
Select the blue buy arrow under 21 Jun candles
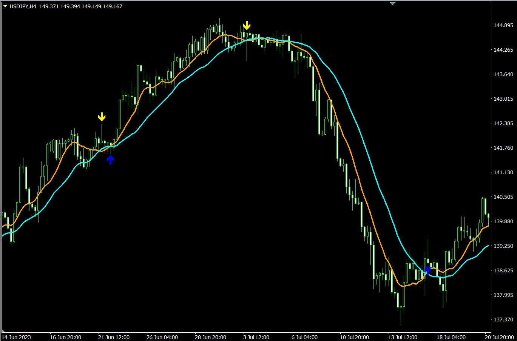tap(110, 160)
